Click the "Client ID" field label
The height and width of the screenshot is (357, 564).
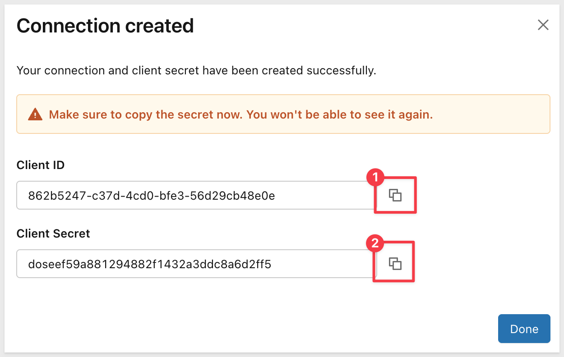coord(41,165)
